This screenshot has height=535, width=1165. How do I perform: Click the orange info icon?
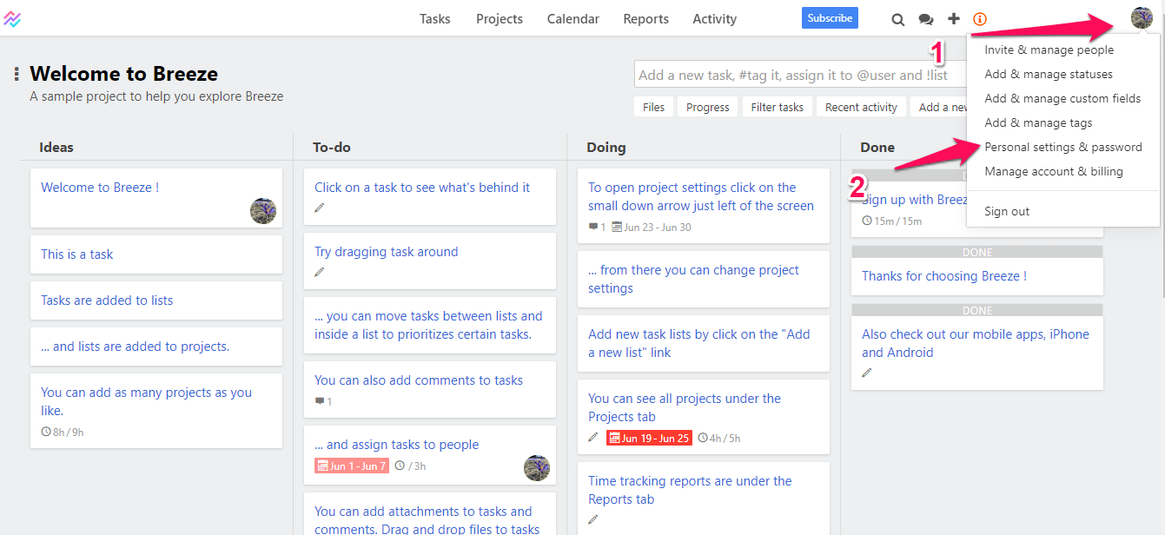click(980, 19)
